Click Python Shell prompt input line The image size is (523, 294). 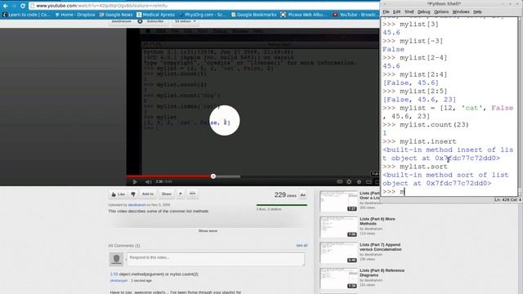pyautogui.click(x=449, y=192)
